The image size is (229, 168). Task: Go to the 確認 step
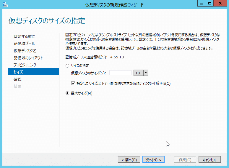[x=17, y=79]
